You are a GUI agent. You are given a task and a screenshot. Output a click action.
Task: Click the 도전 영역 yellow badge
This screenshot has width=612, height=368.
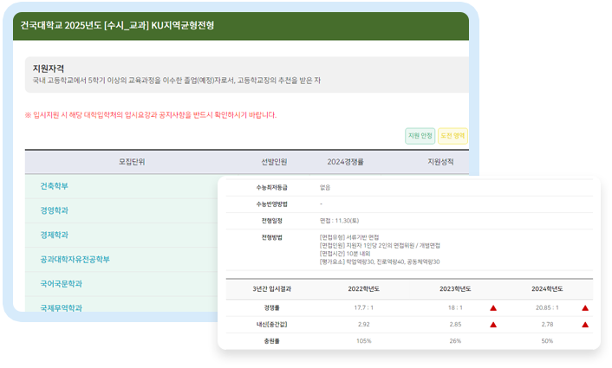coord(452,136)
